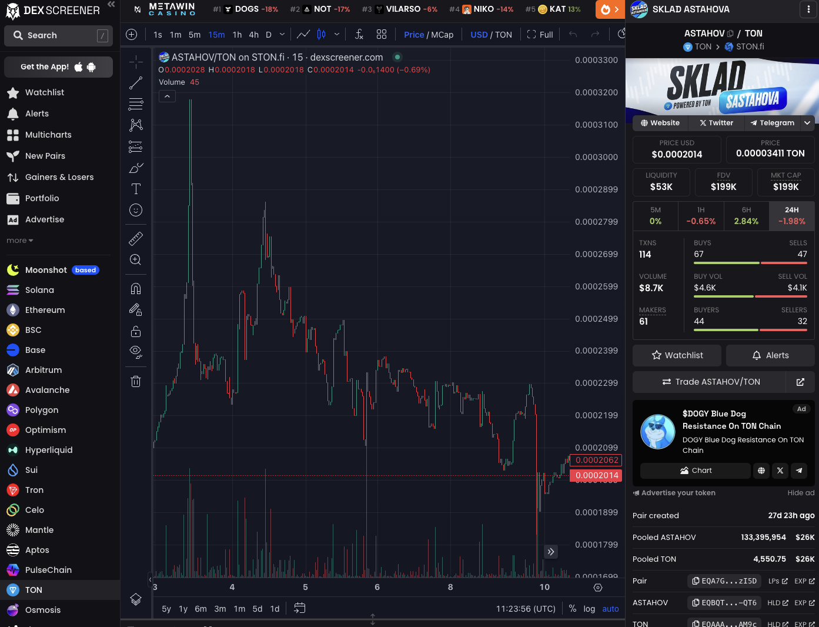Viewport: 819px width, 627px height.
Task: Open the pair Alerts button
Action: 770,355
